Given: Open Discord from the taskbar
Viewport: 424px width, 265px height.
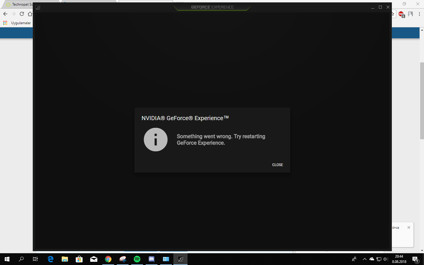Looking at the screenshot, I should [x=151, y=259].
